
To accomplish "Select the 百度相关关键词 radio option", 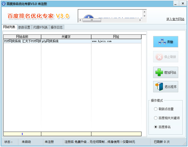I will click(x=167, y=118).
